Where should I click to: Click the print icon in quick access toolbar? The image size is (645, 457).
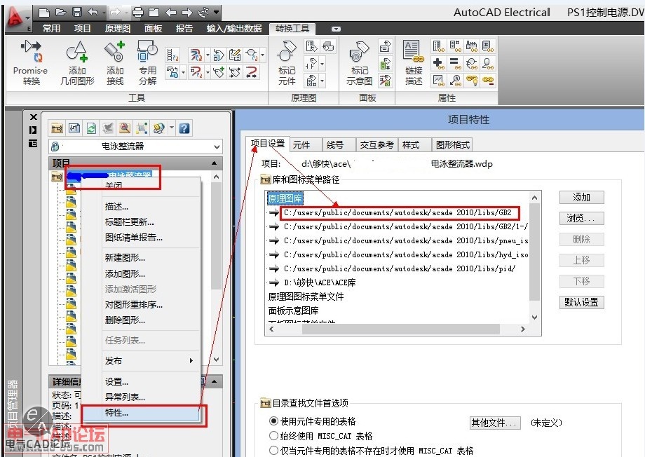click(137, 12)
